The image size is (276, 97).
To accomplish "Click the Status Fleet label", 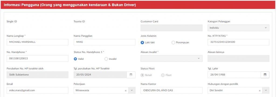I will click(147, 68).
